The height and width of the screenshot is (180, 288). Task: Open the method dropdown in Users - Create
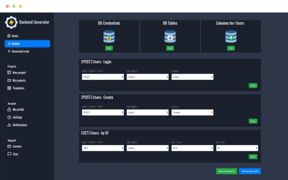tap(103, 112)
